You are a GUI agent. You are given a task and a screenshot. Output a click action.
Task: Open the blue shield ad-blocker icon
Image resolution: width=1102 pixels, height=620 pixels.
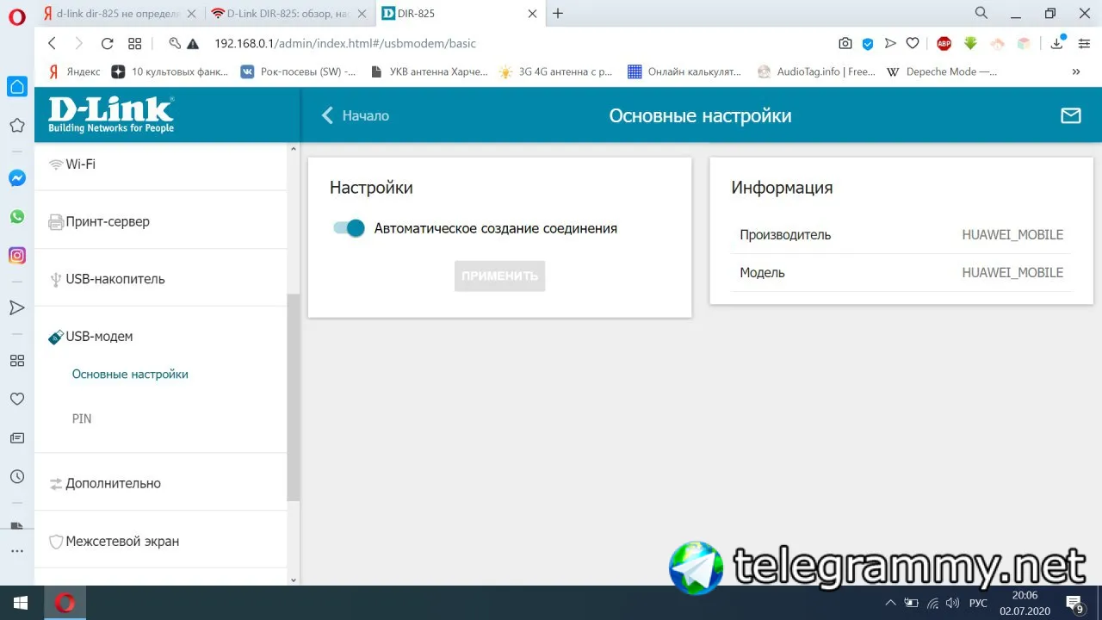click(868, 43)
